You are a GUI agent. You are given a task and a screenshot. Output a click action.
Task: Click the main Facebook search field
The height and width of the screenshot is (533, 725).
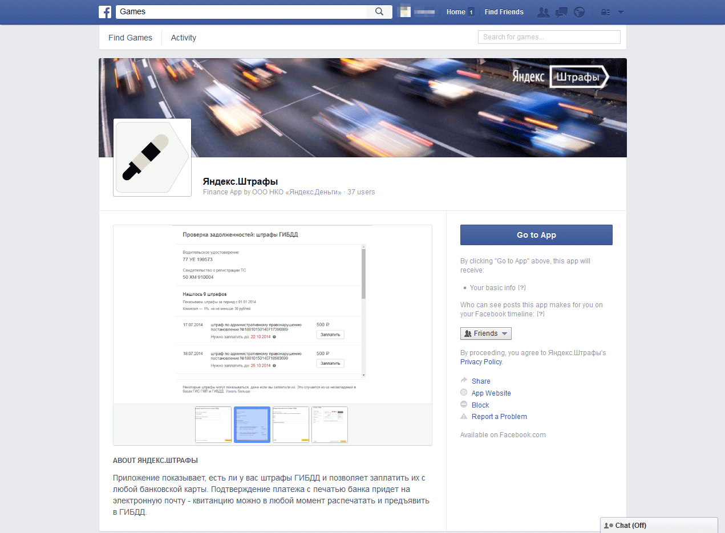pyautogui.click(x=241, y=12)
